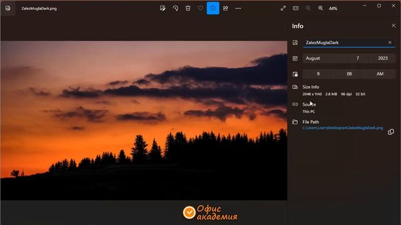This screenshot has width=401, height=225.
Task: Click the Size Info icon
Action: point(295,87)
